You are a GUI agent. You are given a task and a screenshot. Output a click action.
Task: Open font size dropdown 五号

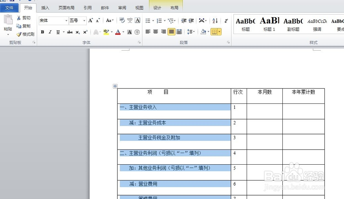(x=84, y=21)
